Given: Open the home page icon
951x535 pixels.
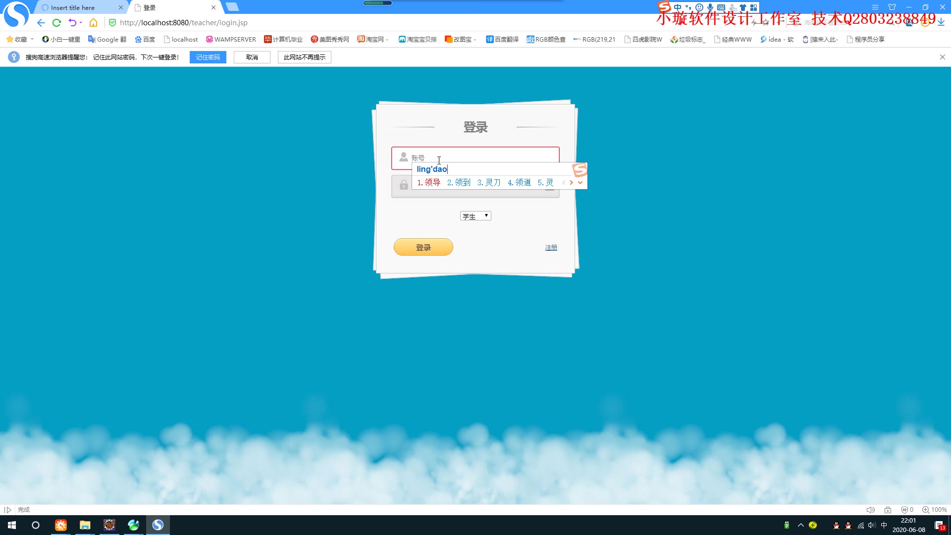Looking at the screenshot, I should tap(93, 23).
